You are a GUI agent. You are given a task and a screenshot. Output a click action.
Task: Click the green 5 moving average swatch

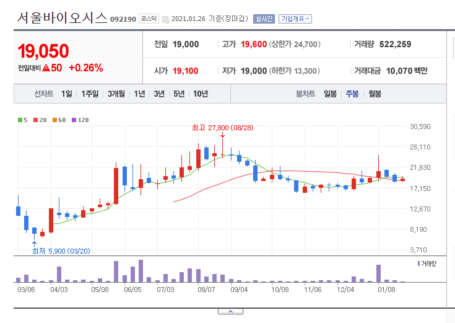pos(20,120)
